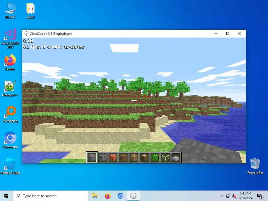Open Chromium from the taskbar
This screenshot has width=268, height=201.
pyautogui.click(x=120, y=196)
